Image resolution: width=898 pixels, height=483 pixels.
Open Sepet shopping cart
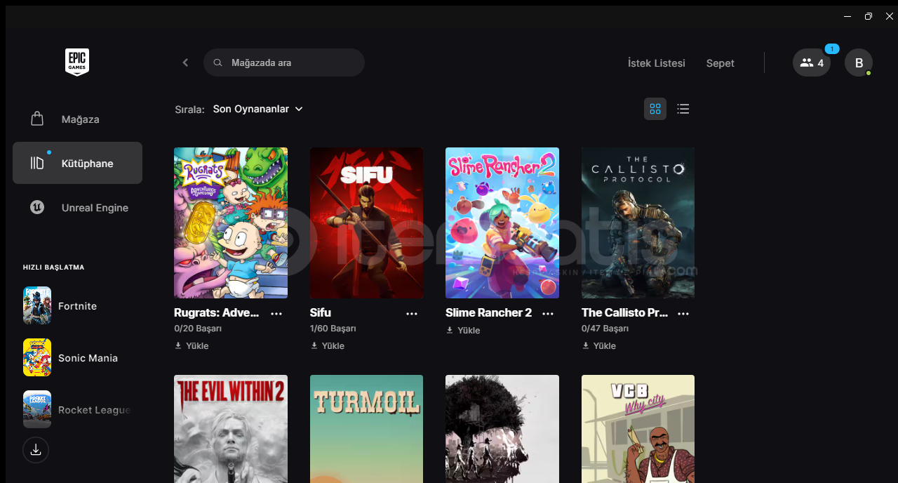coord(721,63)
